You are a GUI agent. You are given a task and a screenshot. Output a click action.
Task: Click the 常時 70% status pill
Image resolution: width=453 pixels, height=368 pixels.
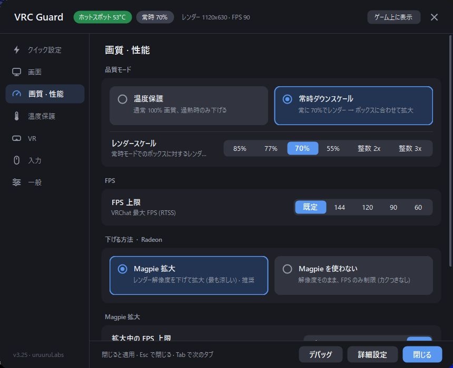(x=155, y=17)
